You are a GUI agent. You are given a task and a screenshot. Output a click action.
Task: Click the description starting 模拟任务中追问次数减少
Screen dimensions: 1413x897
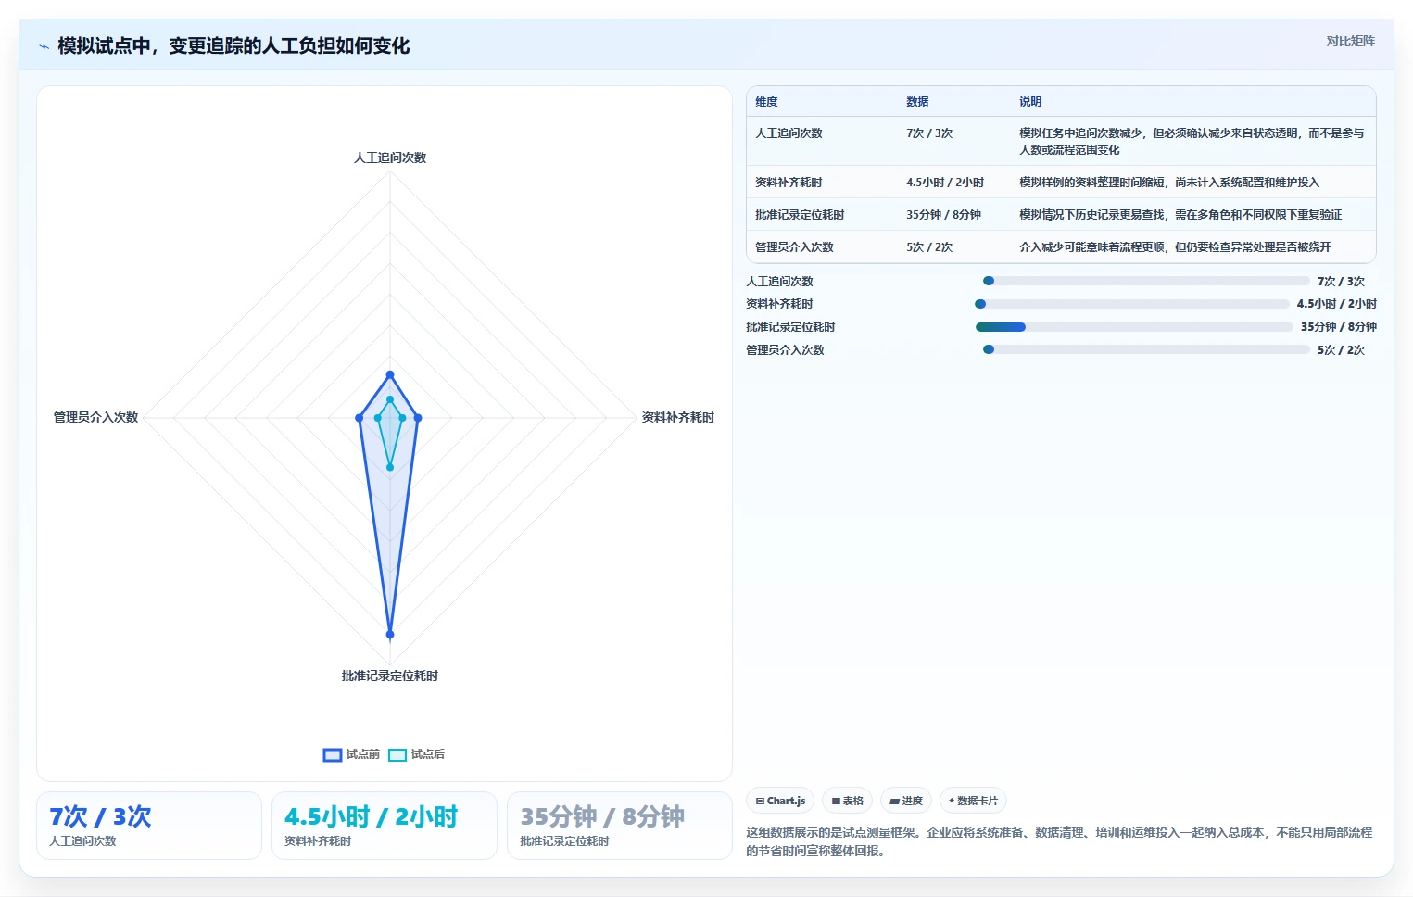1192,142
